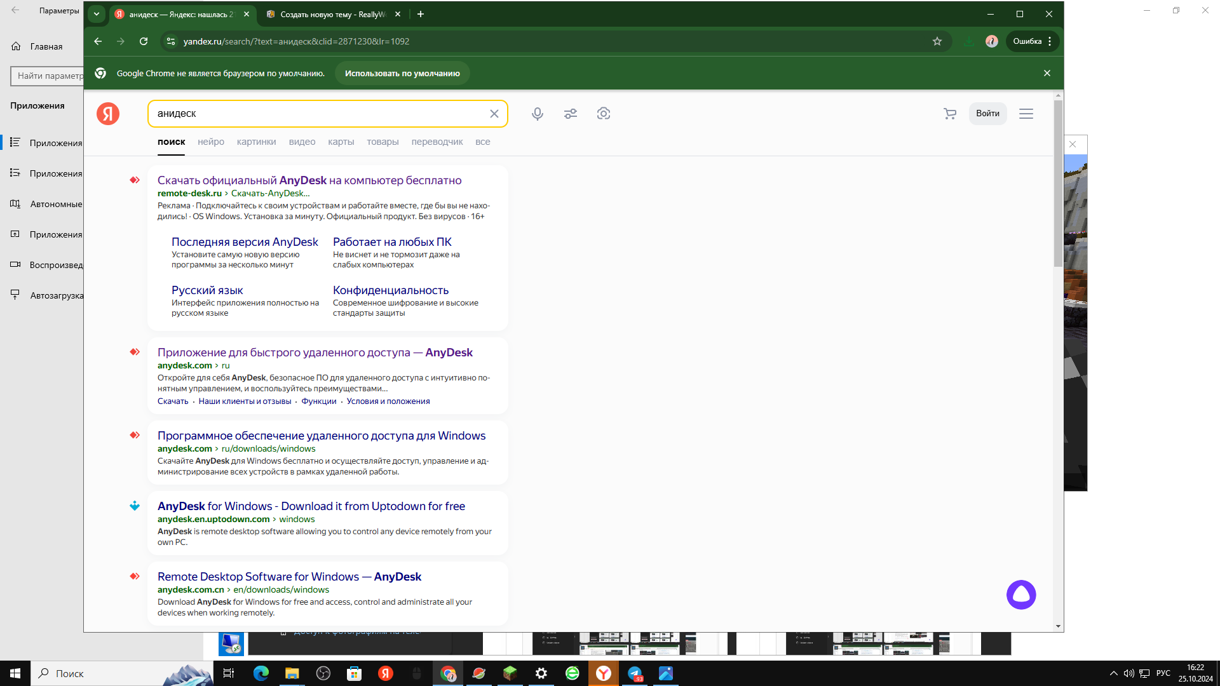Launch the Alice assistant purple circle
1220x686 pixels.
click(x=1021, y=595)
